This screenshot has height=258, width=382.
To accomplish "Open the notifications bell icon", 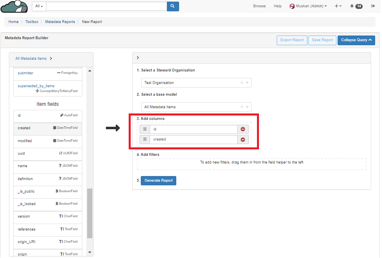I will (x=352, y=6).
